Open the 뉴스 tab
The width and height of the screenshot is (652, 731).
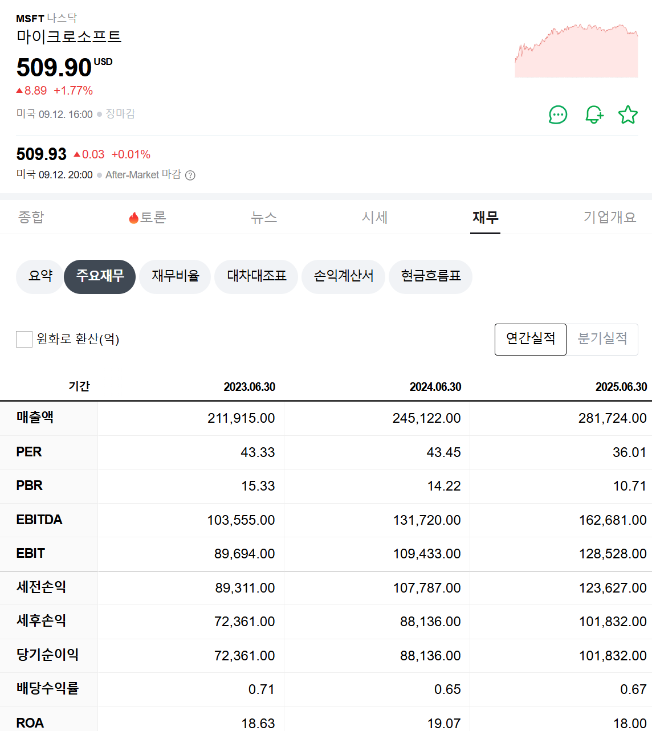[264, 217]
